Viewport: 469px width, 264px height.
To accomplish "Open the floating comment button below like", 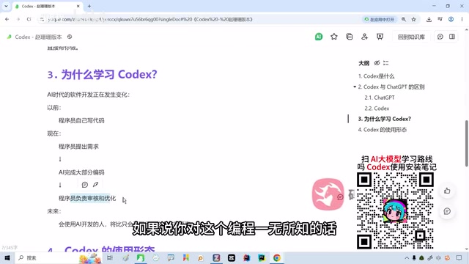I will [x=447, y=211].
